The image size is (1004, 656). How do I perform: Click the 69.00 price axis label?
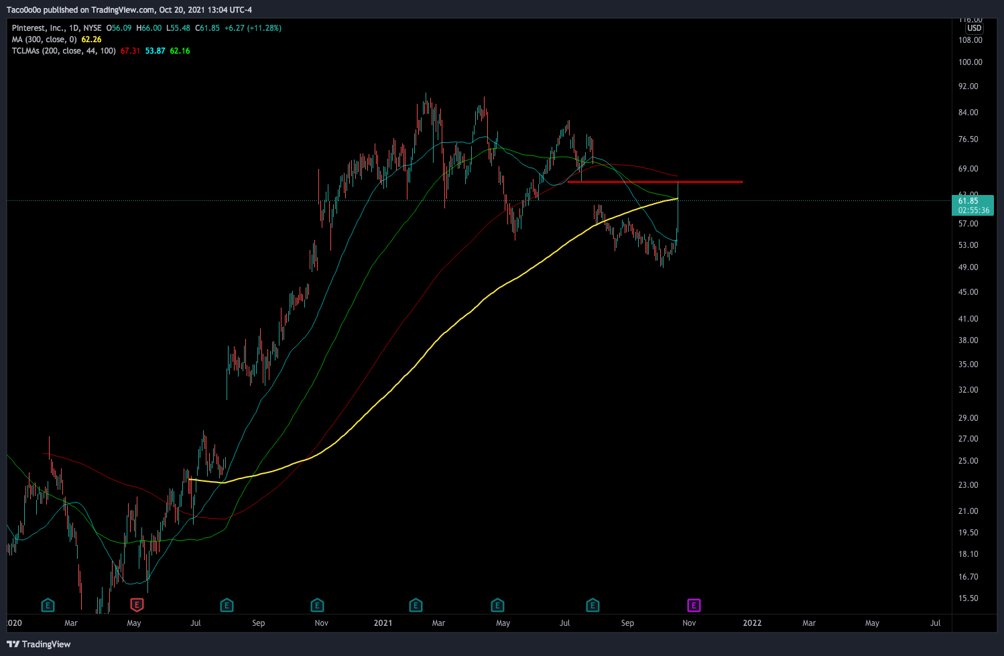[x=968, y=169]
